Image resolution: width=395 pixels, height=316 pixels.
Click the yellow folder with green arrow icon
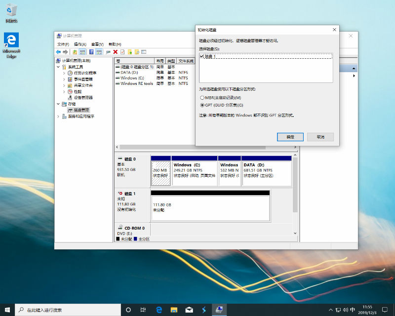point(130,52)
